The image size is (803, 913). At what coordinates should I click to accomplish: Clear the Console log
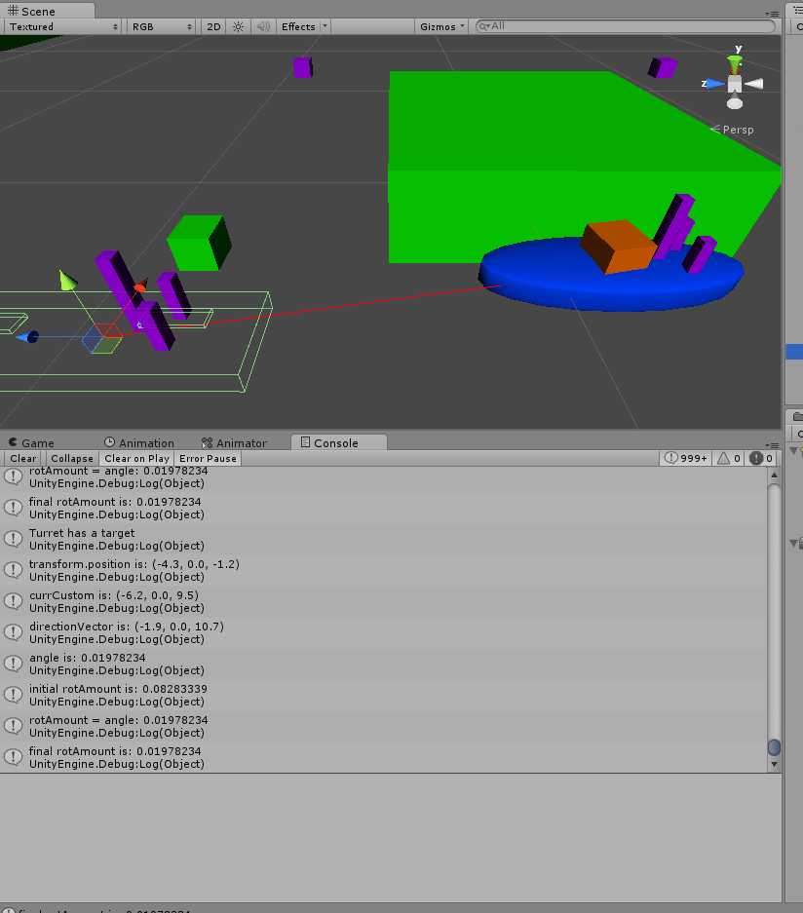(x=22, y=458)
